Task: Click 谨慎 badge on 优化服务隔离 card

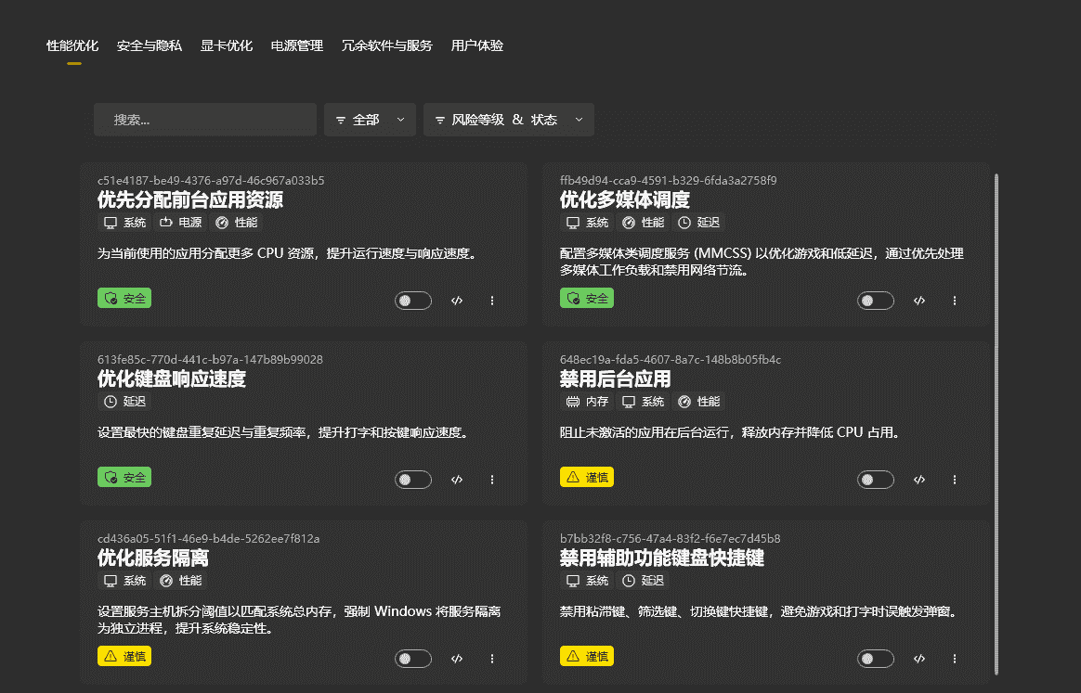Action: pyautogui.click(x=124, y=657)
